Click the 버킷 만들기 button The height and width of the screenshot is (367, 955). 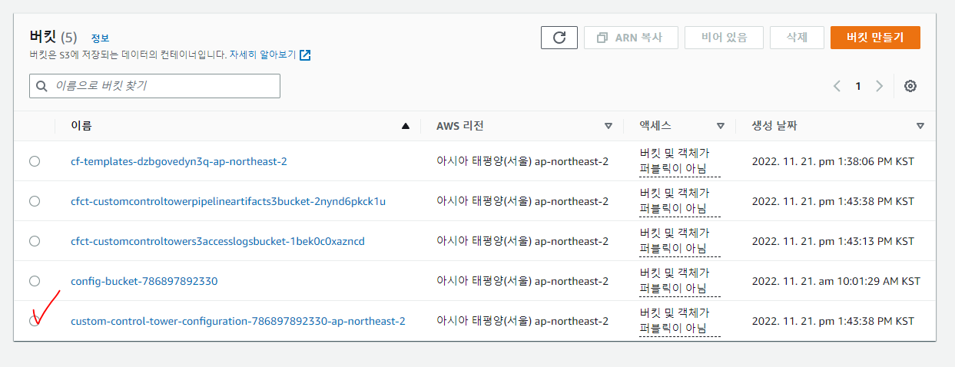pyautogui.click(x=875, y=37)
